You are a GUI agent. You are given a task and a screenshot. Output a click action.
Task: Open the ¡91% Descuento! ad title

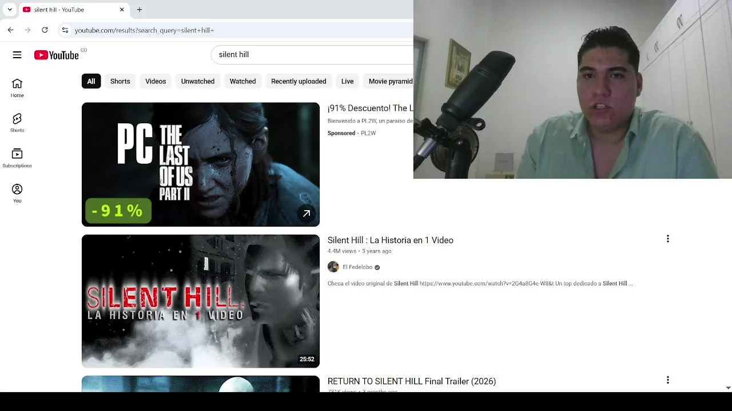pos(370,108)
